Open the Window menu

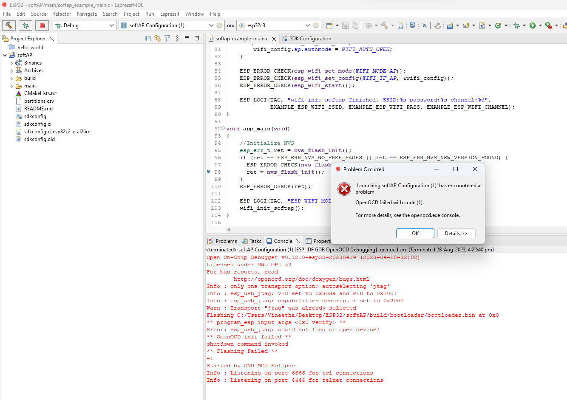pos(195,14)
